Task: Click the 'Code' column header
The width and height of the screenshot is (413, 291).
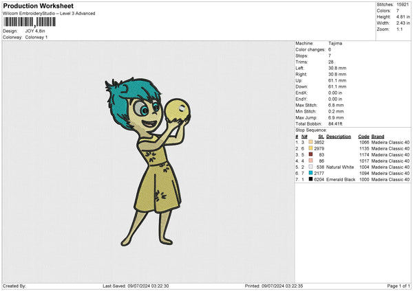Action: point(363,137)
